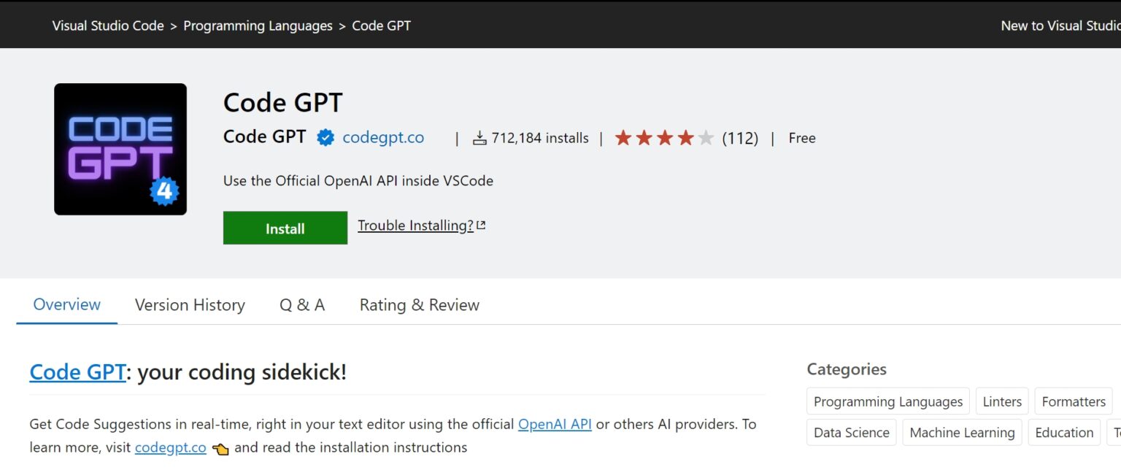The width and height of the screenshot is (1121, 470).
Task: Click the pointing hand emoji after codegpt.co
Action: coord(220,448)
